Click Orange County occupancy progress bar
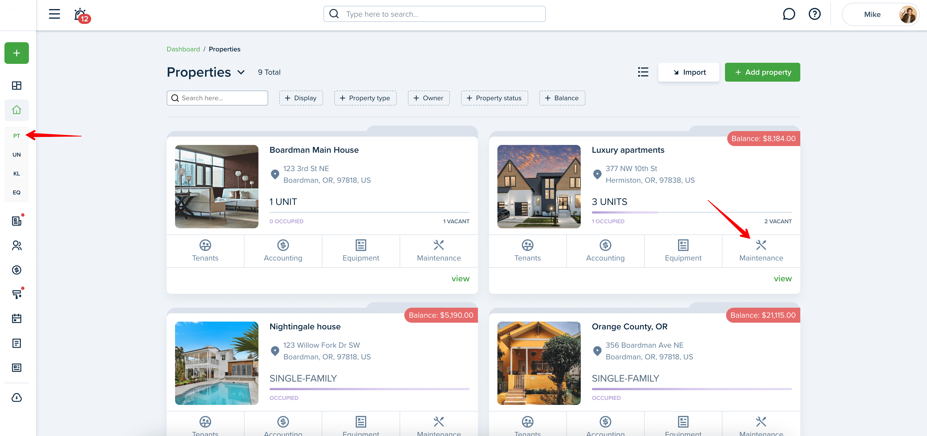The width and height of the screenshot is (927, 436). pos(692,389)
